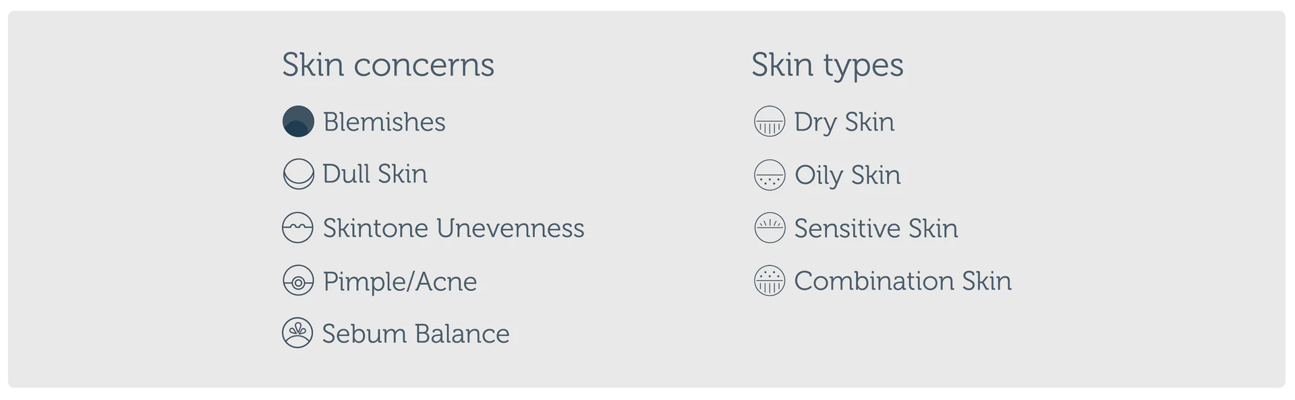Click the Dry Skin icon
1295x400 pixels.
(x=769, y=122)
